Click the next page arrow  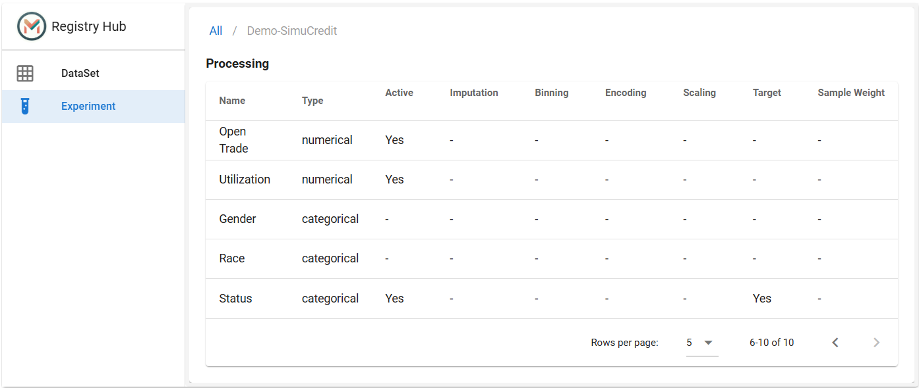pos(876,342)
